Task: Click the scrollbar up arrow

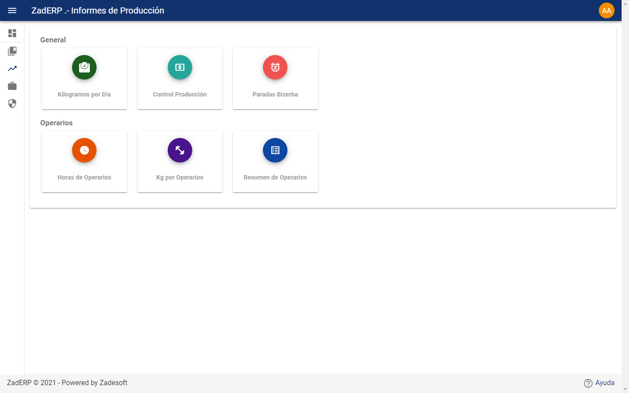Action: coord(625,3)
